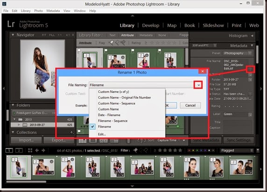Screen dimensions: 267x192
Task: Click the Sync Metadata button
Action: pos(206,140)
